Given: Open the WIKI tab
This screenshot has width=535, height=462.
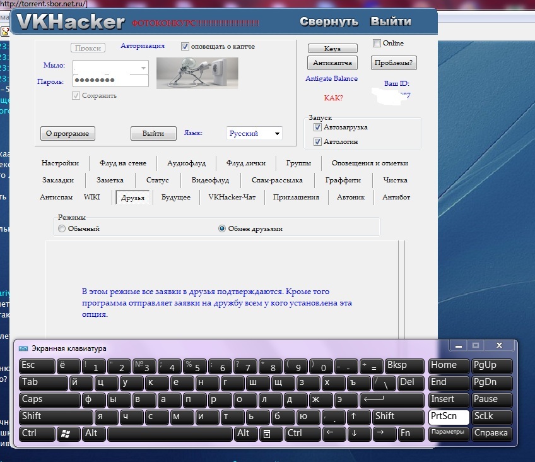Looking at the screenshot, I should (x=91, y=197).
